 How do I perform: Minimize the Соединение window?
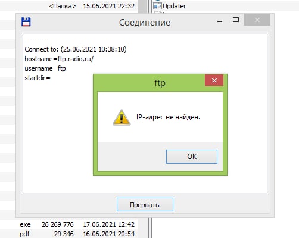[x=220, y=21]
